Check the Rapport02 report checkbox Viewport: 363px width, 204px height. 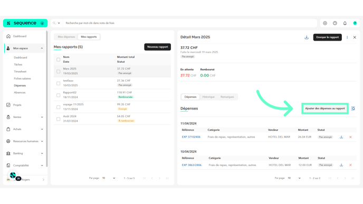click(x=59, y=95)
